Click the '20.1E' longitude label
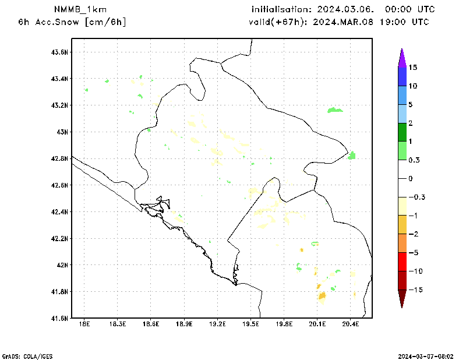 pos(317,324)
